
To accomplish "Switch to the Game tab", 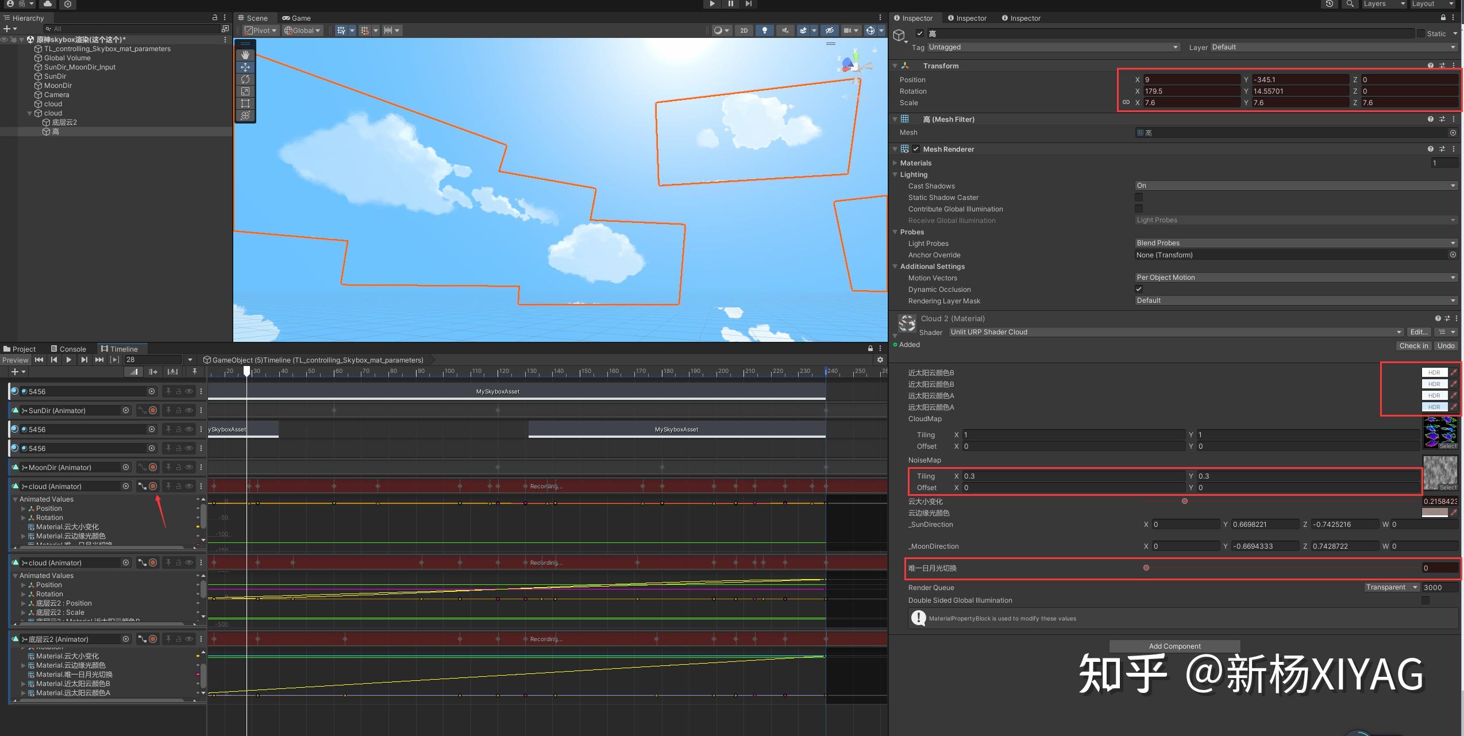I will click(296, 18).
